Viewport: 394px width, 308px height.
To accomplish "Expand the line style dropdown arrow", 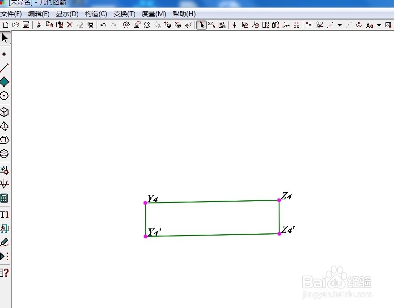I will (340, 25).
